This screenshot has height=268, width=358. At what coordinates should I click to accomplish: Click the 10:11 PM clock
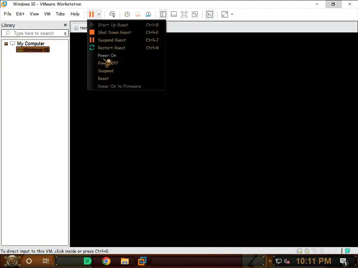click(x=314, y=261)
